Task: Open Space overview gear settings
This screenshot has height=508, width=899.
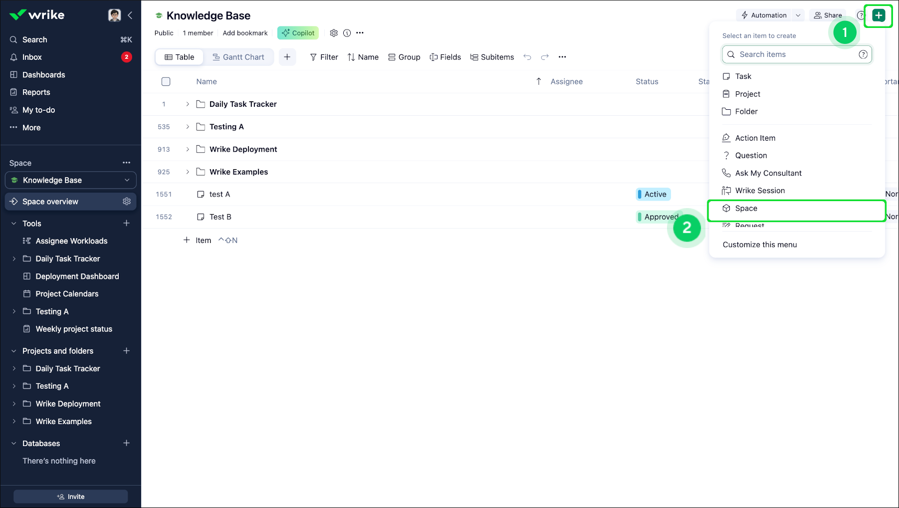Action: pos(127,201)
